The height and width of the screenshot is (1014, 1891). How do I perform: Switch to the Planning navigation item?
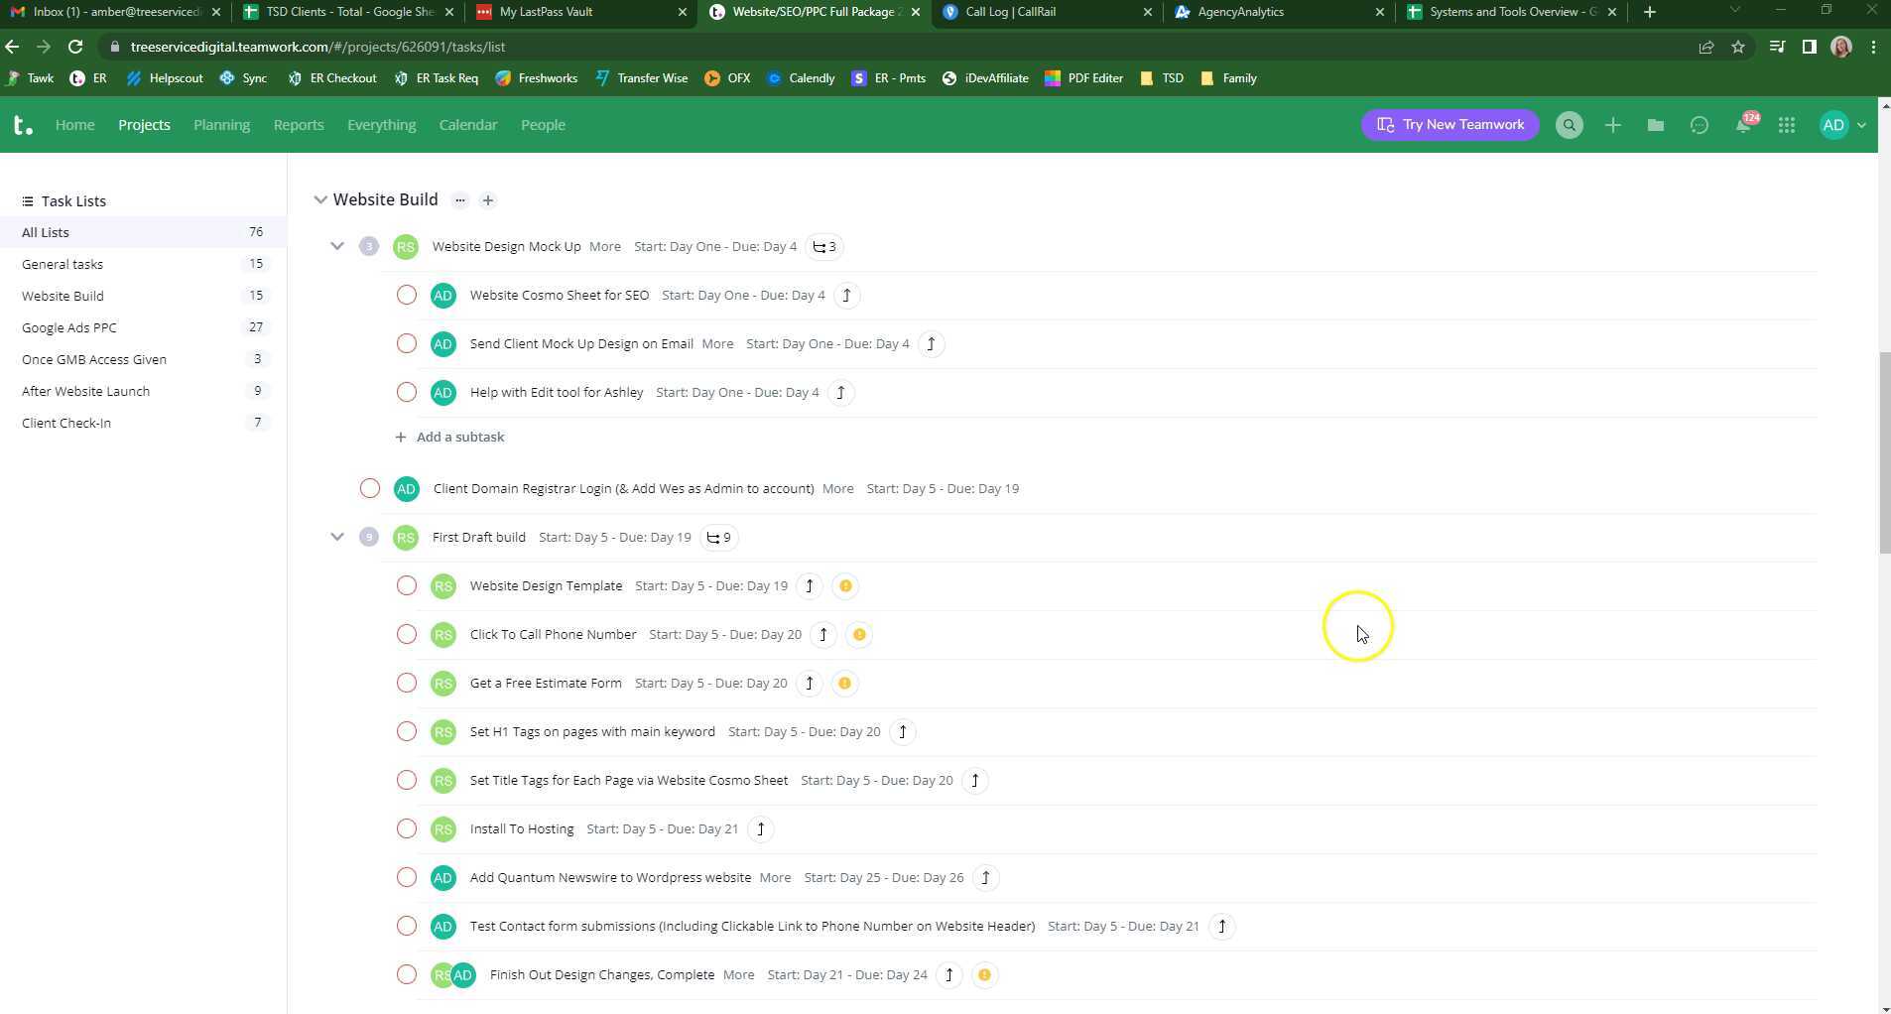tap(221, 124)
